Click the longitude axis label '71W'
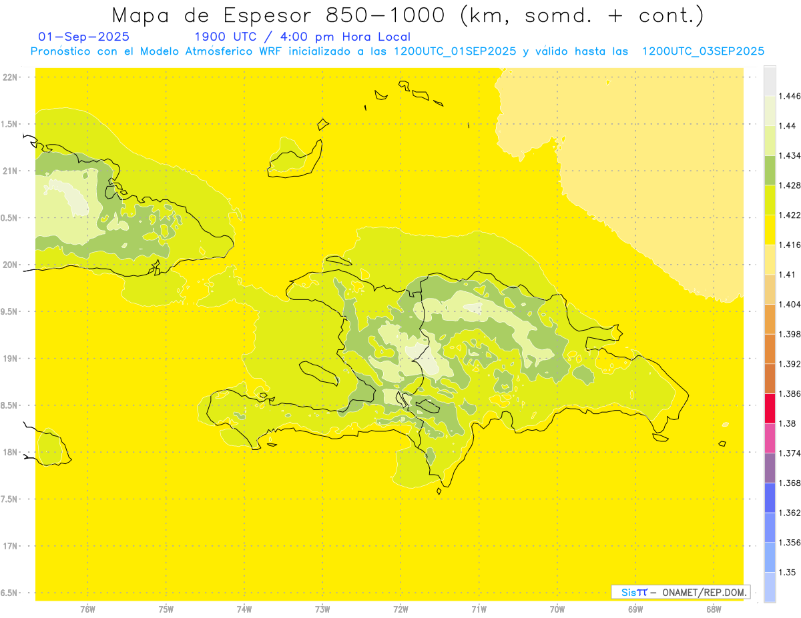The height and width of the screenshot is (618, 801). coord(479,609)
